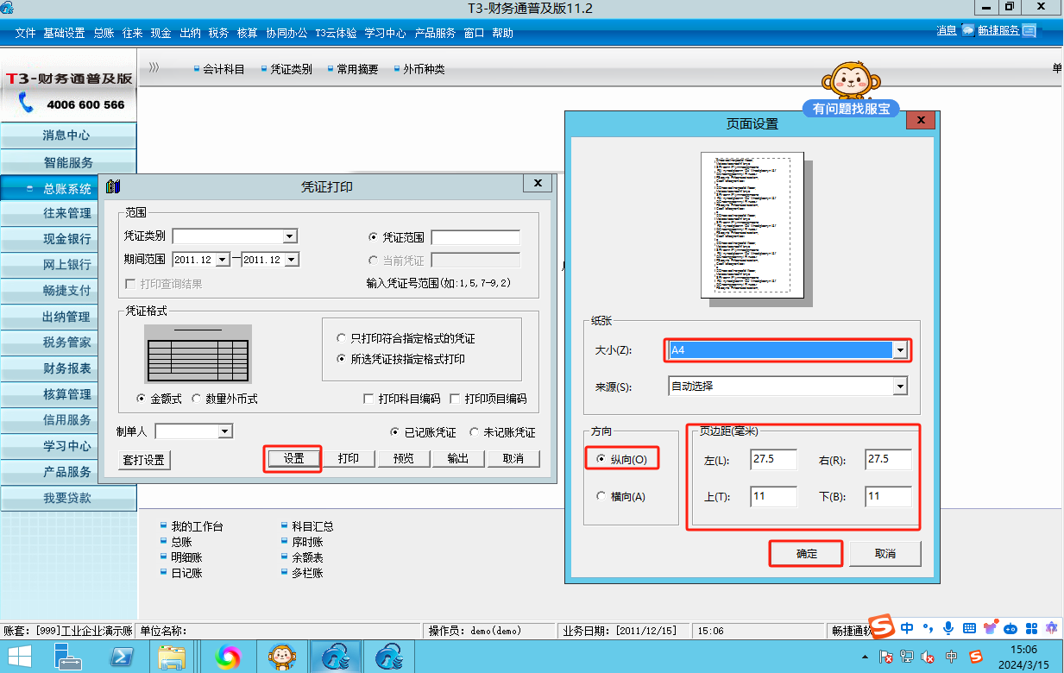The image size is (1064, 673).
Task: Click 确定 in page setup dialog
Action: coord(806,554)
